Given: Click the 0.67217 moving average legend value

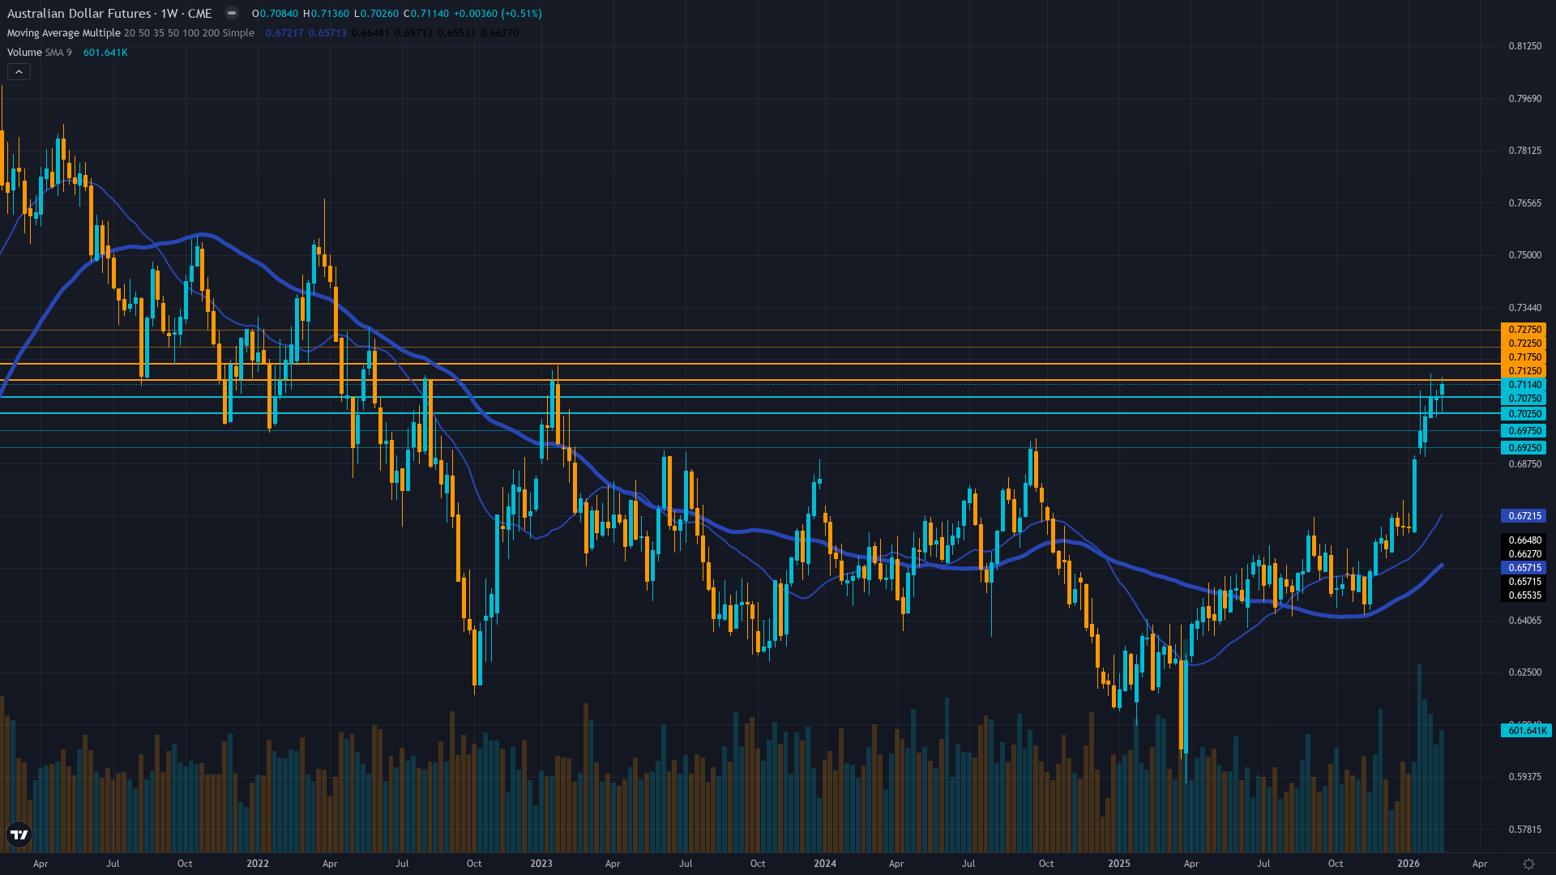Looking at the screenshot, I should pyautogui.click(x=284, y=33).
